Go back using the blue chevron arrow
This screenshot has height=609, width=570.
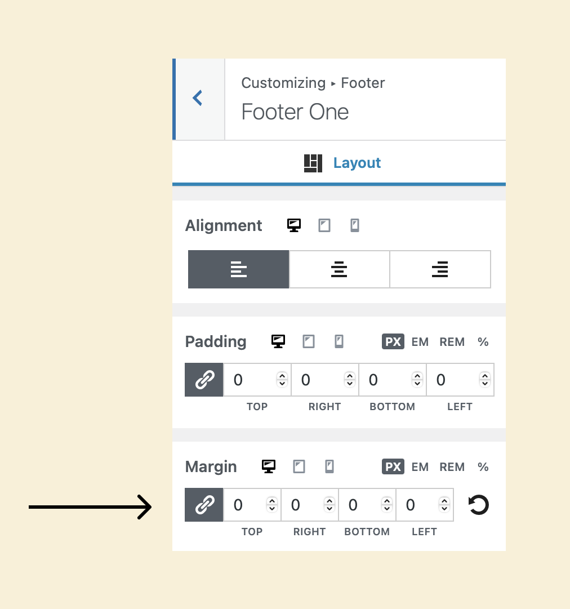point(198,98)
